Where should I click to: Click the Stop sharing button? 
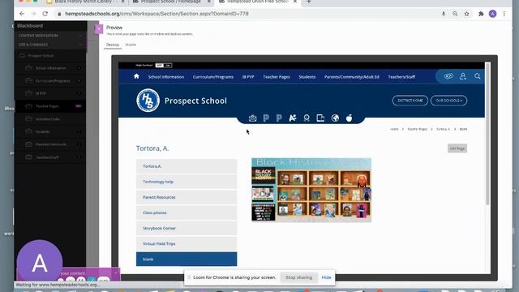pyautogui.click(x=299, y=277)
